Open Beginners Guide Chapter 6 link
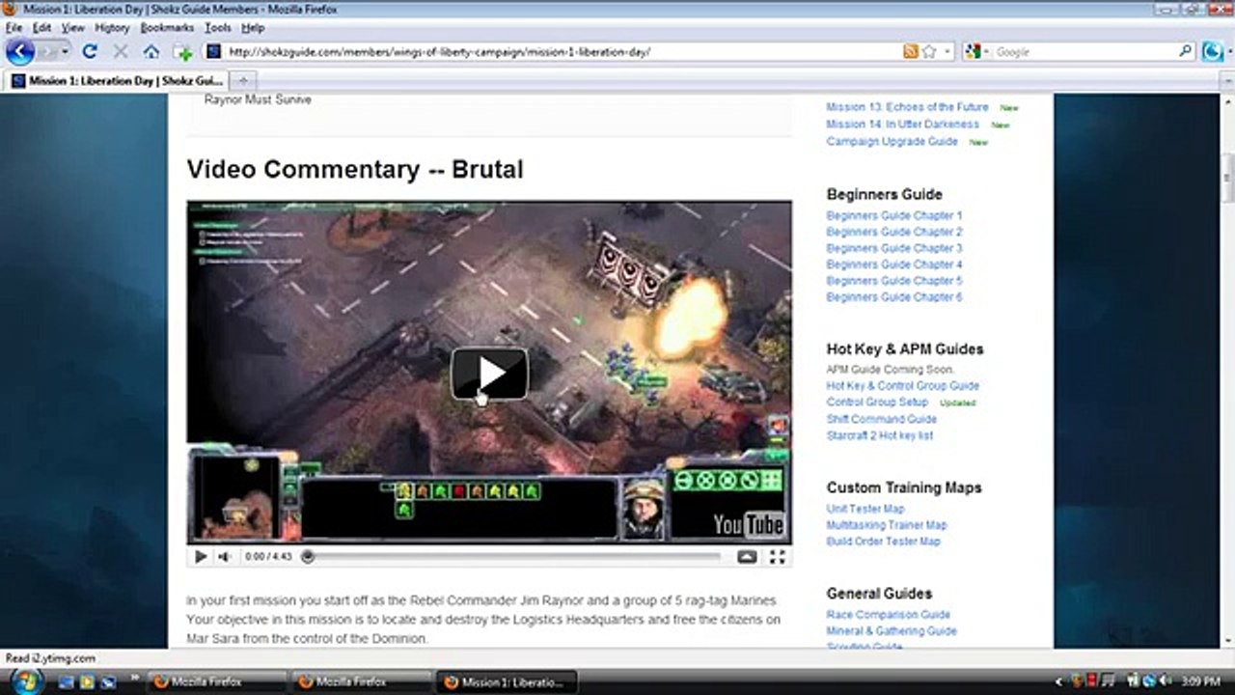The height and width of the screenshot is (695, 1235). [894, 297]
